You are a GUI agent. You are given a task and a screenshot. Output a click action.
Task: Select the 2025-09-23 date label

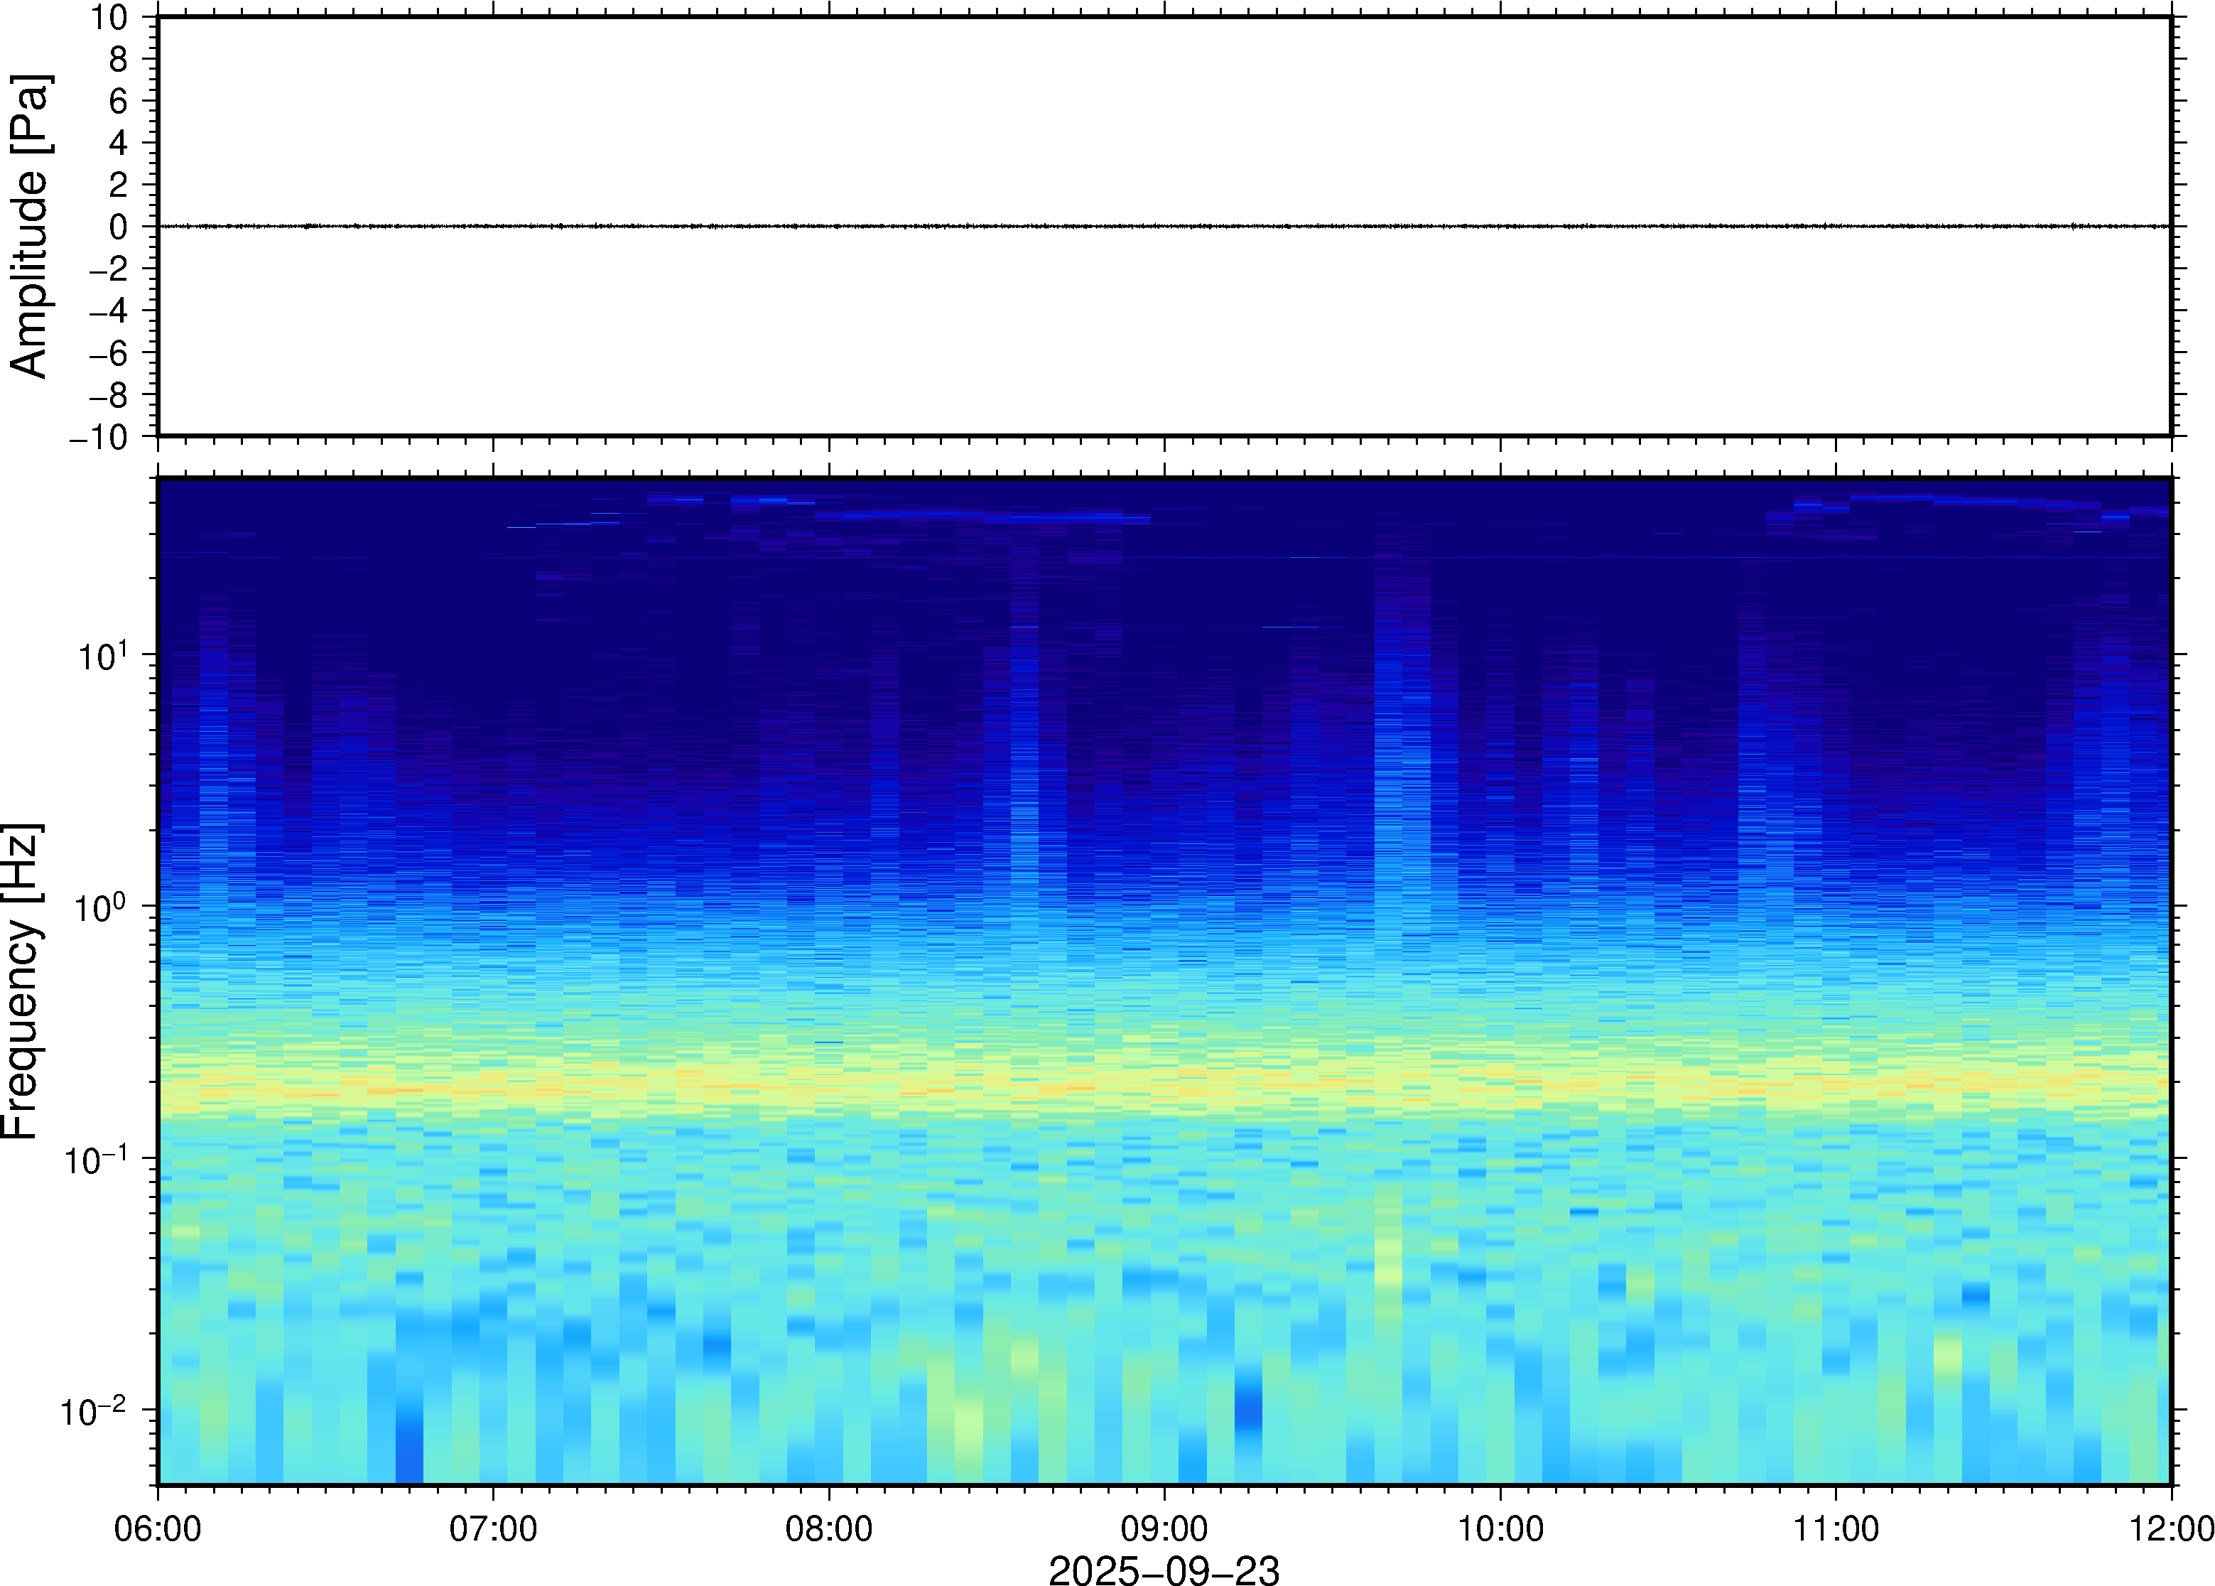[1164, 1570]
